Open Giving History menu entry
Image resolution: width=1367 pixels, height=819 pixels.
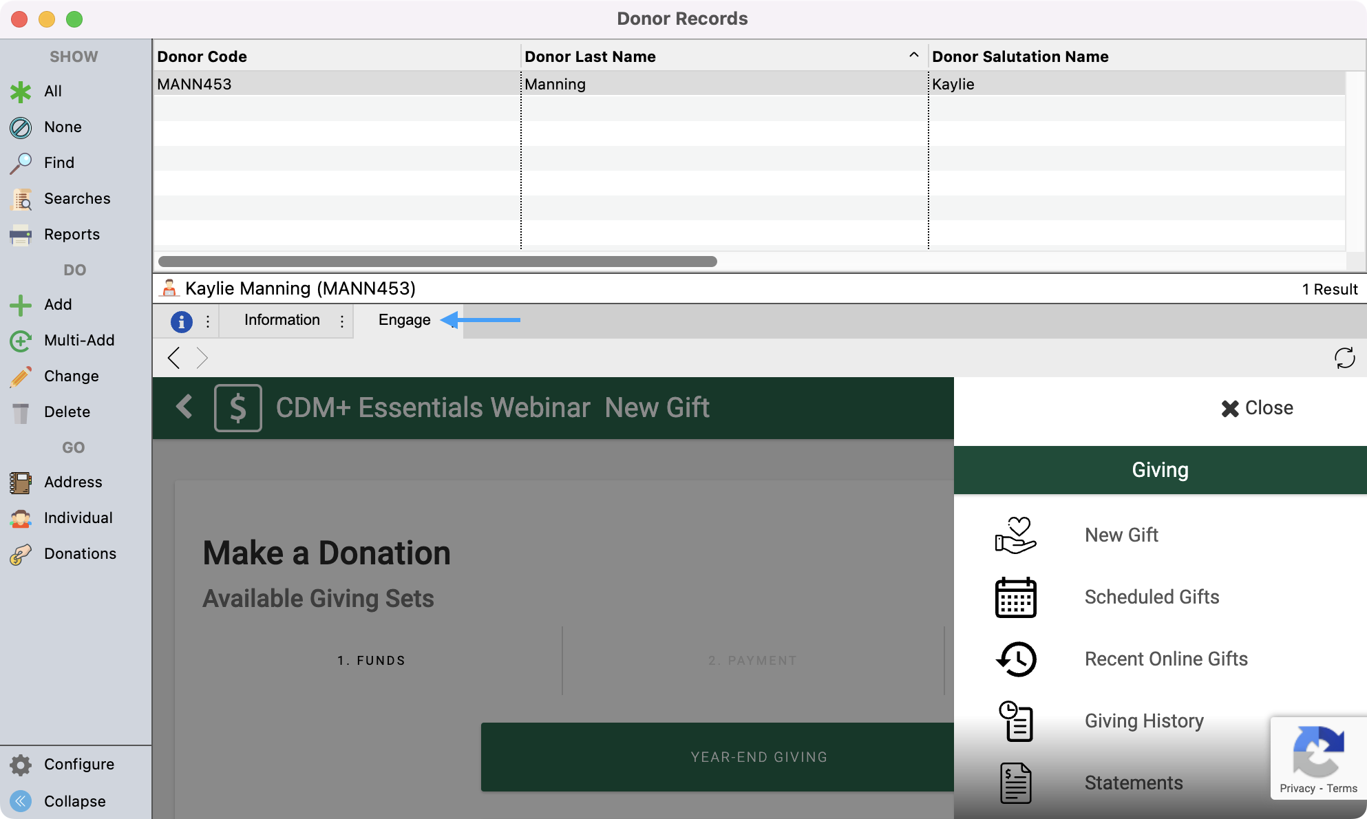point(1144,721)
